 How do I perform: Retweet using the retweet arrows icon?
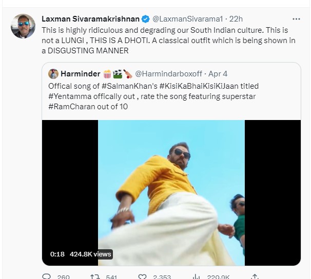(94, 277)
